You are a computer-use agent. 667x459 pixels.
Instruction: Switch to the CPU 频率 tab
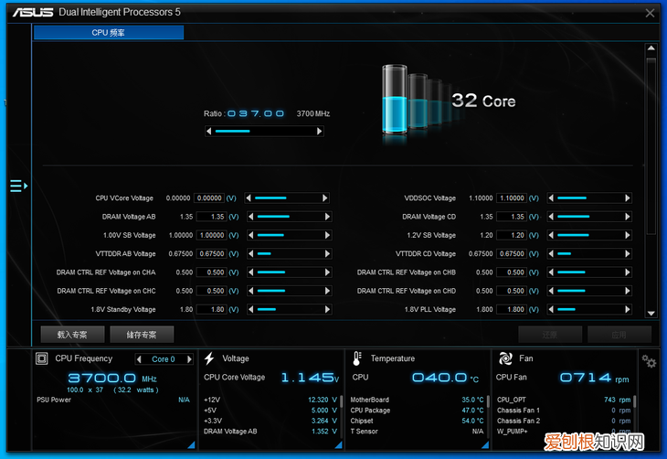click(x=109, y=33)
